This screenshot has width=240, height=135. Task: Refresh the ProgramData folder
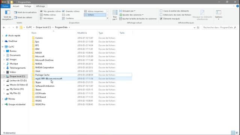point(198,27)
